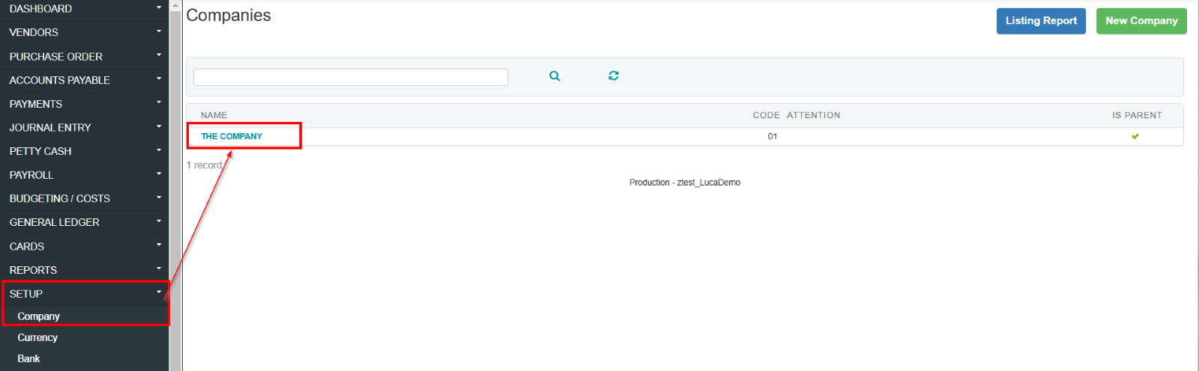
Task: Expand the Payments menu arrow
Action: tap(159, 102)
